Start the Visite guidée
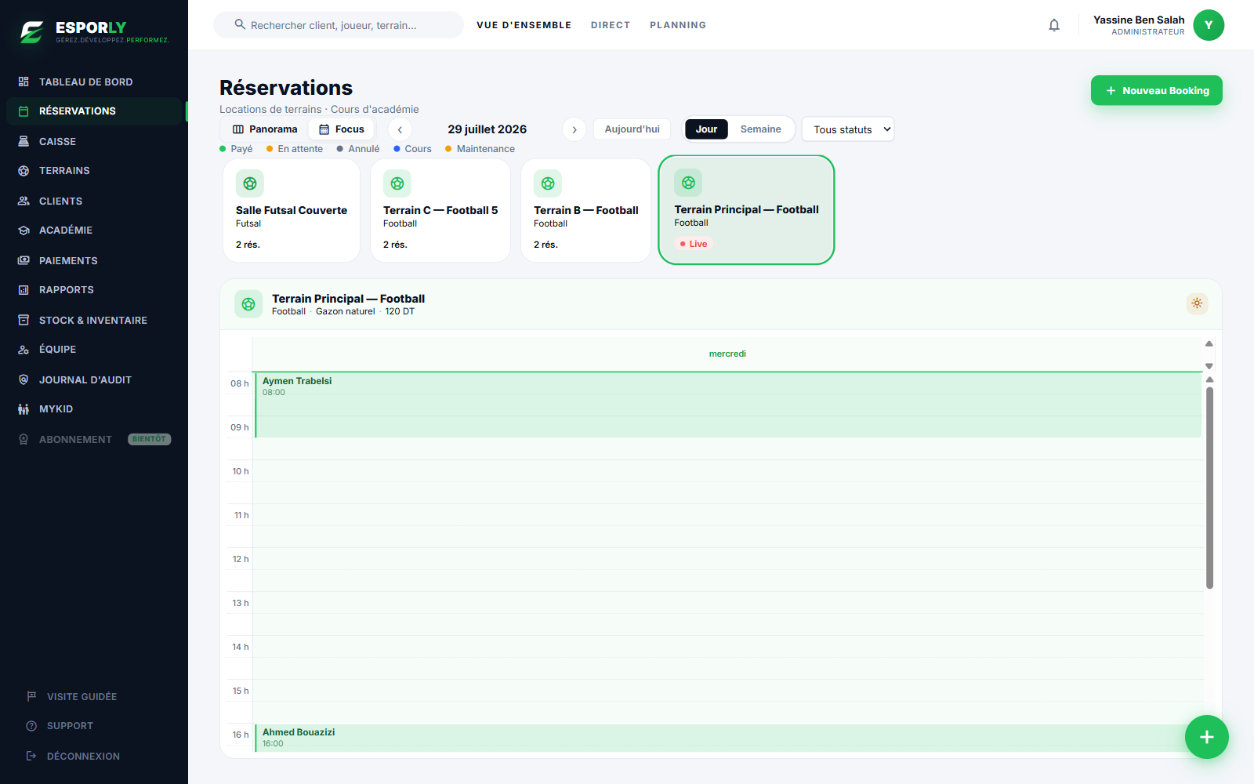Viewport: 1254px width, 784px height. 82,697
